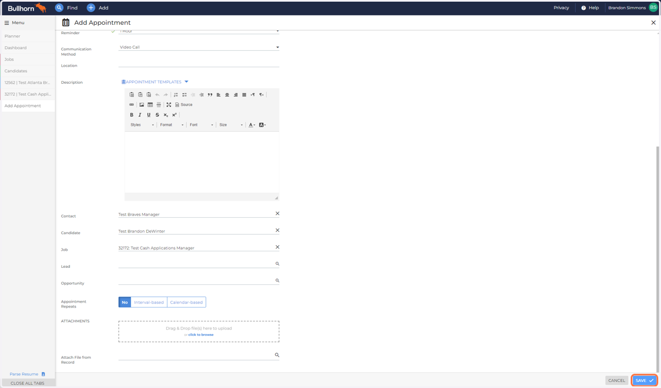The width and height of the screenshot is (661, 388).
Task: Open the 12562 Test Atlanta tab
Action: [28, 83]
